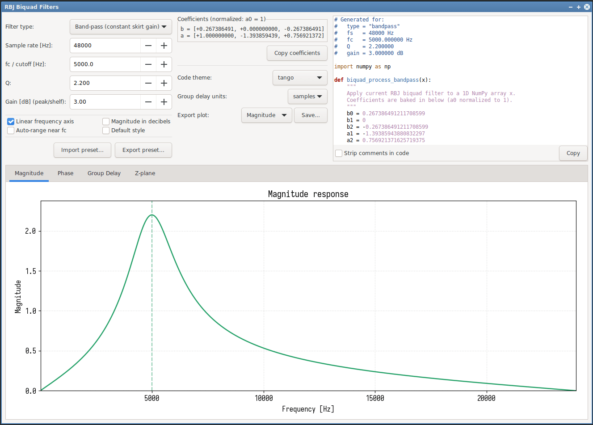Open the Z-plane tab

[x=145, y=173]
